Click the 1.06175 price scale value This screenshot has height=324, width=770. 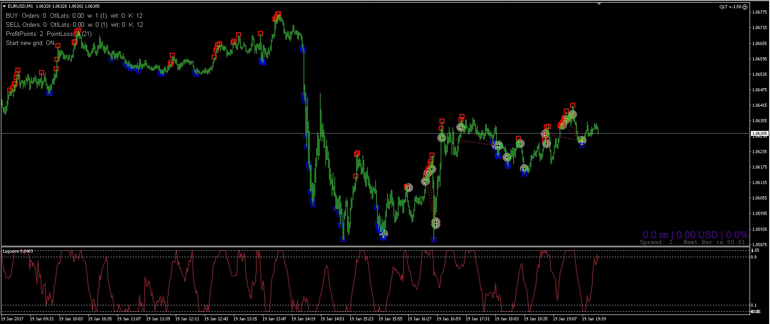[760, 167]
